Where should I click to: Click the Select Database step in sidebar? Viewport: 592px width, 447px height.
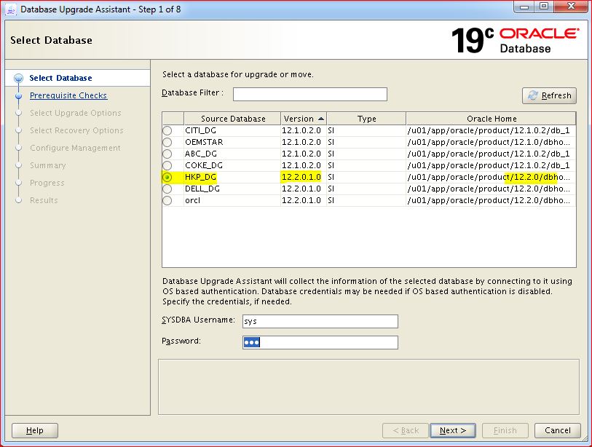click(x=60, y=78)
